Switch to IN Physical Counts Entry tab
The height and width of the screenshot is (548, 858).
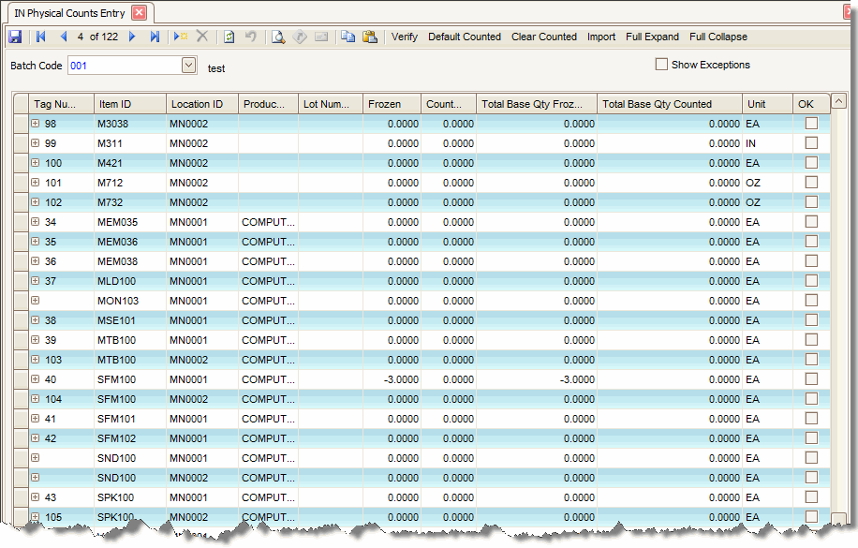coord(70,13)
